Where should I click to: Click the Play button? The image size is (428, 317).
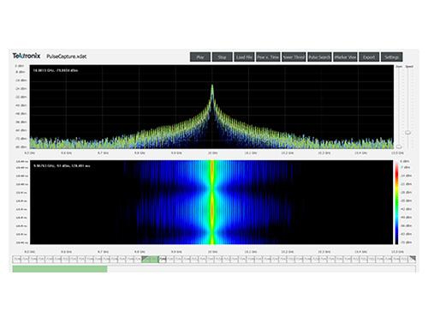point(200,57)
